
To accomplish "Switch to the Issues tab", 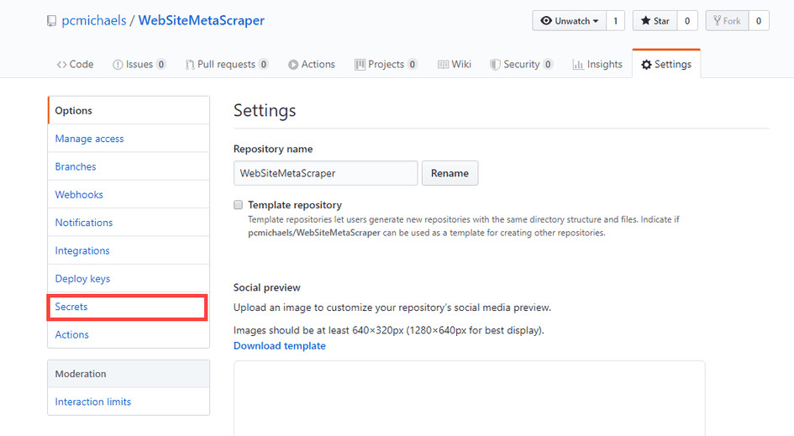I will coord(139,65).
